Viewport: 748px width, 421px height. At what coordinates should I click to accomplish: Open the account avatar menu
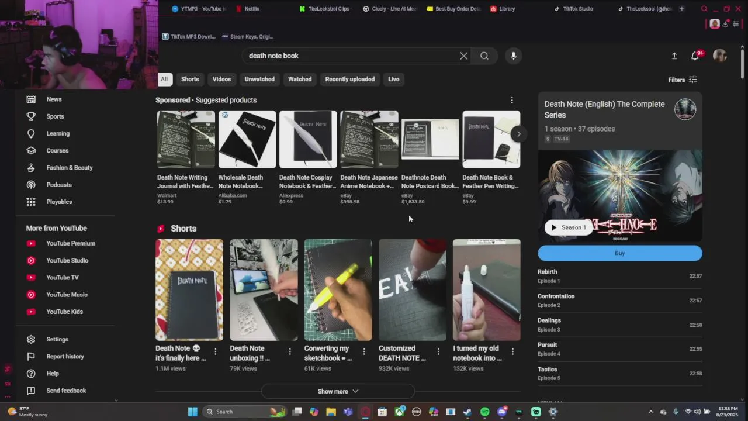pos(720,56)
